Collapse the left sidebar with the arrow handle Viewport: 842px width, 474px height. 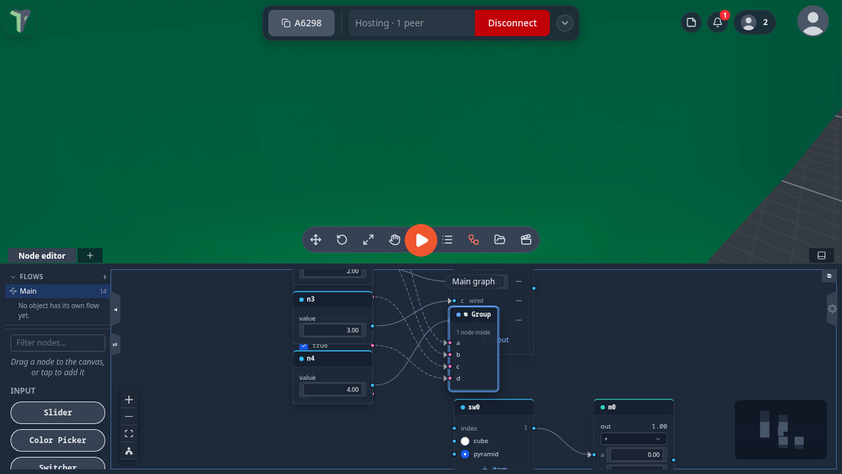coord(115,309)
